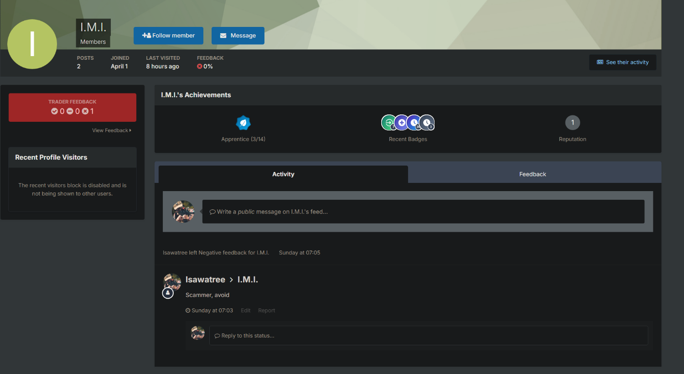The width and height of the screenshot is (684, 374).
Task: Expand View Feedback link
Action: point(111,130)
